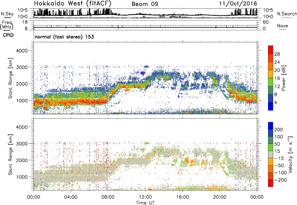Viewport: 297px width, 205px height.
Task: Click the blue top of the velocity colorbar
Action: tap(271, 126)
